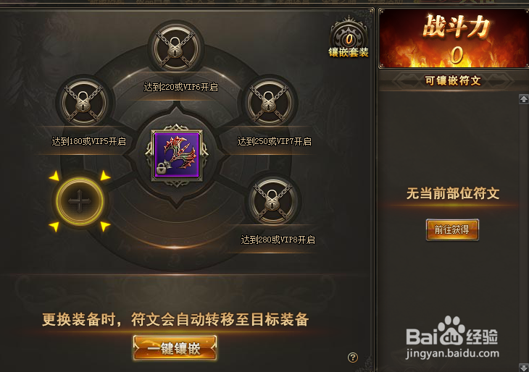This screenshot has width=529, height=372.
Task: Select the glowing empty rune slot with plus sign
Action: pyautogui.click(x=80, y=201)
